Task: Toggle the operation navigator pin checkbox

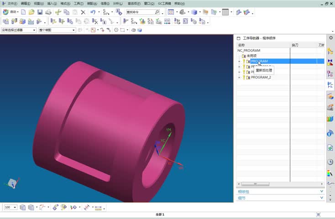Action: [238, 38]
